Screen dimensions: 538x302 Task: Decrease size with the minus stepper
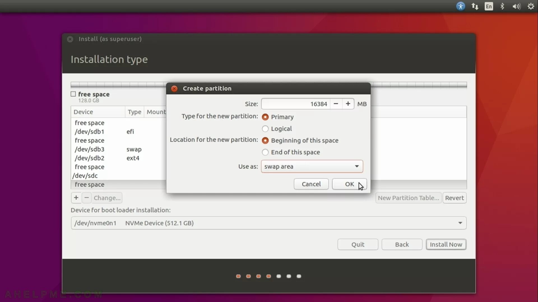[x=336, y=104]
